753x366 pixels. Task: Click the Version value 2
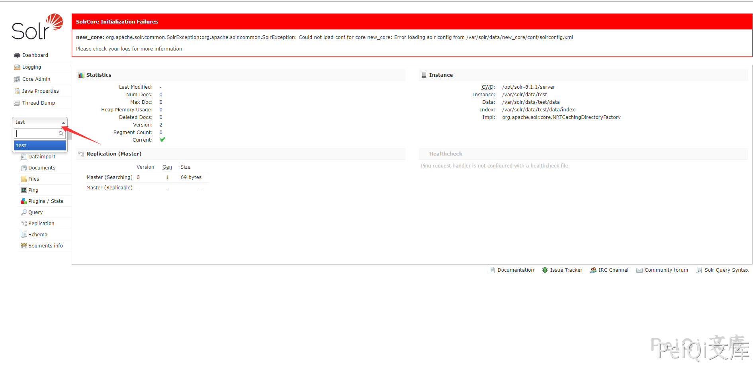[x=161, y=125]
